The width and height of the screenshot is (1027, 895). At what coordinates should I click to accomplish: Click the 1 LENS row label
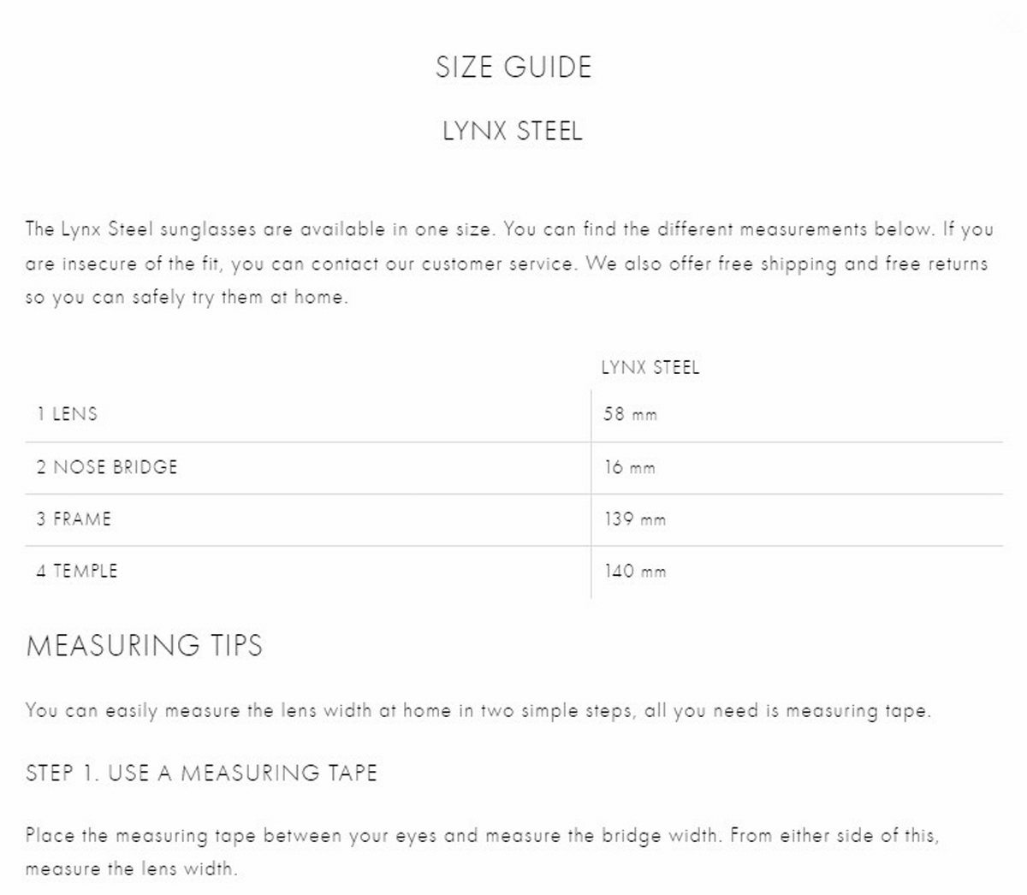coord(67,414)
